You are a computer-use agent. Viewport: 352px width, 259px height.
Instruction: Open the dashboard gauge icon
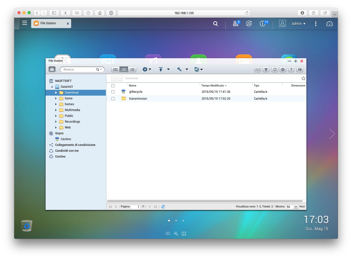tap(329, 24)
